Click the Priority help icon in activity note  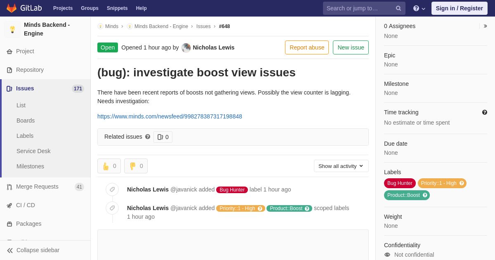(x=260, y=208)
